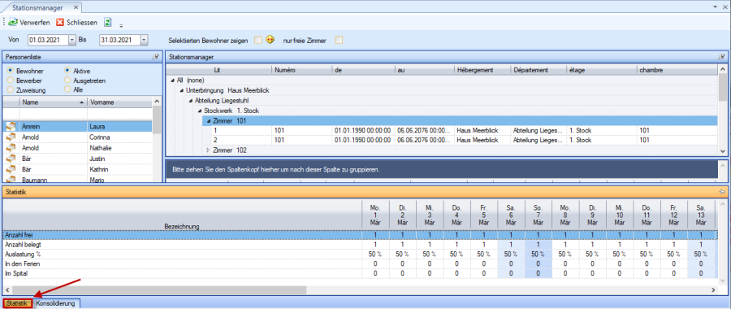
Task: Click the Bis date input field
Action: click(x=119, y=40)
